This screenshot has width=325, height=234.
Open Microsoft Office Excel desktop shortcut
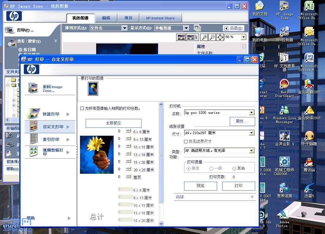tap(309, 10)
